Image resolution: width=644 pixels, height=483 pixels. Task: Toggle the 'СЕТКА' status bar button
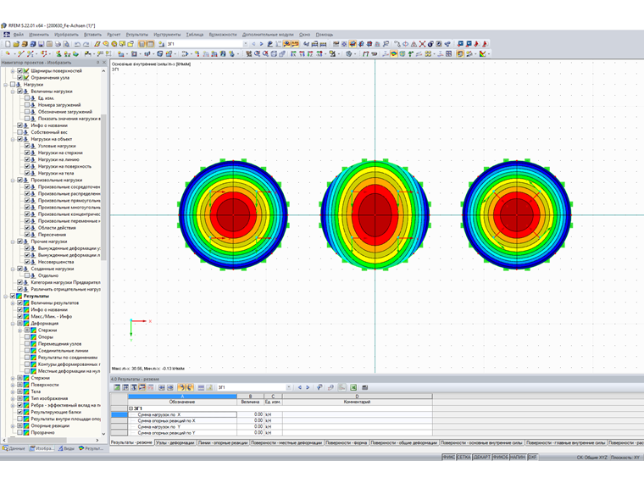[x=464, y=457]
